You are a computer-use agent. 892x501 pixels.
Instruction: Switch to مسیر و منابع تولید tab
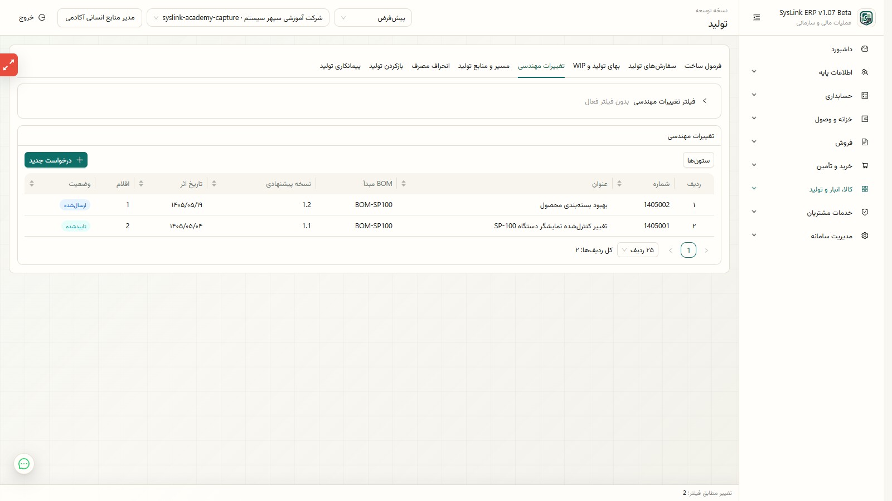tap(484, 66)
